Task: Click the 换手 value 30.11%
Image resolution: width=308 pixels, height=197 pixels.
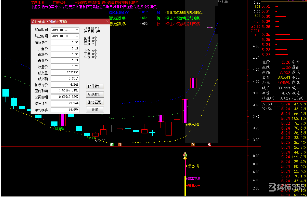Action: click(284, 88)
